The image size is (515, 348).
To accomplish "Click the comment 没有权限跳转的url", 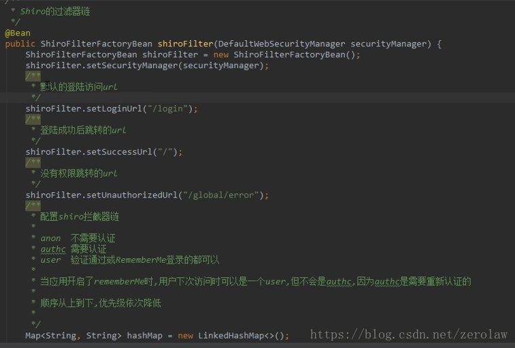I will point(78,174).
